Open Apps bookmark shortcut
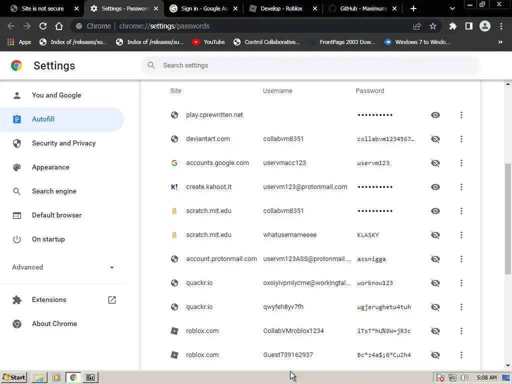This screenshot has height=384, width=512. coord(19,42)
